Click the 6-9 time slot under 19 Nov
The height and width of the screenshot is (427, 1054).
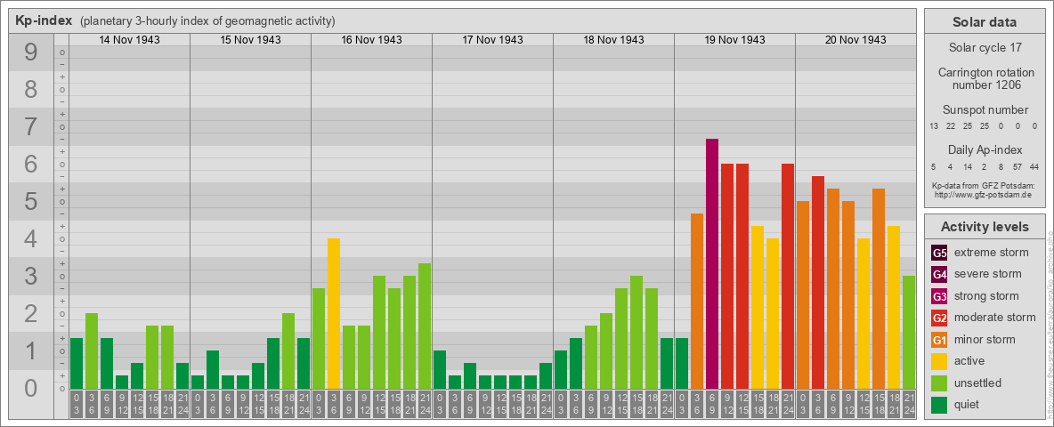pyautogui.click(x=712, y=405)
